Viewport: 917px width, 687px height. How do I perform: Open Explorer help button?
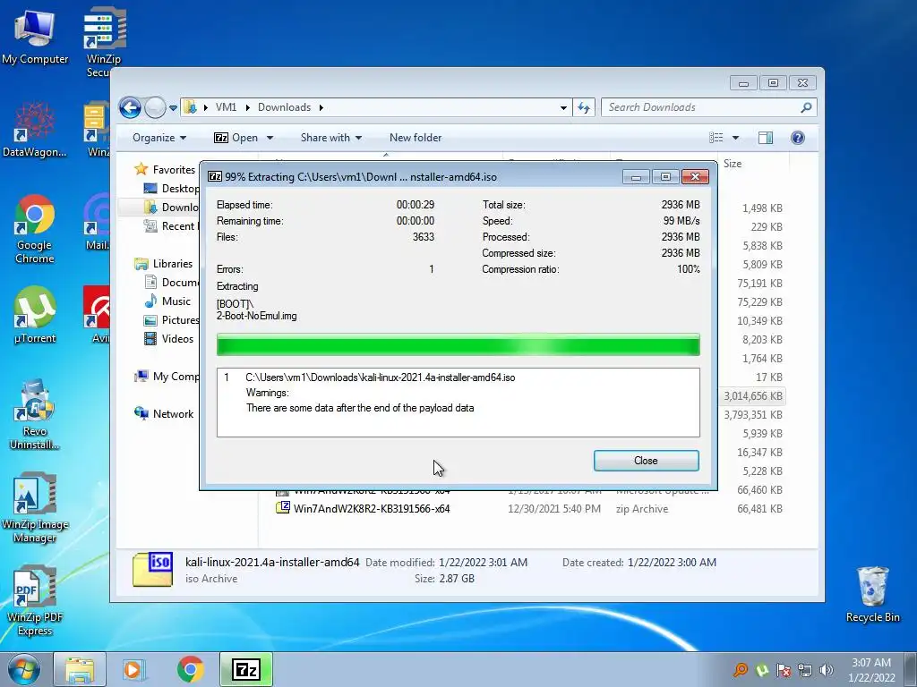[798, 137]
